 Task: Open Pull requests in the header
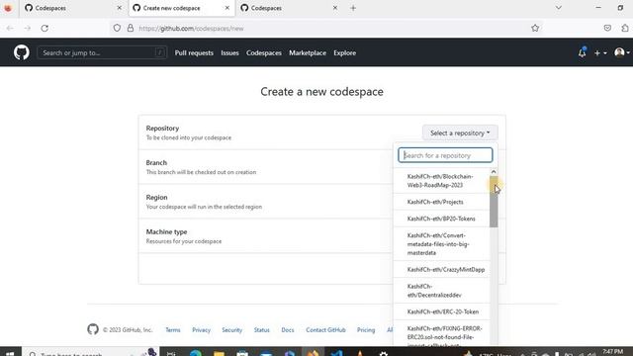(x=194, y=52)
